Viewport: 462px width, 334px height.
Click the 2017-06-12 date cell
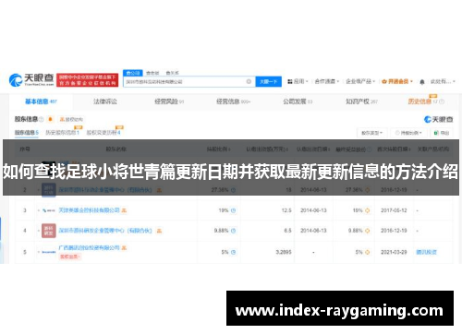[x=394, y=210]
